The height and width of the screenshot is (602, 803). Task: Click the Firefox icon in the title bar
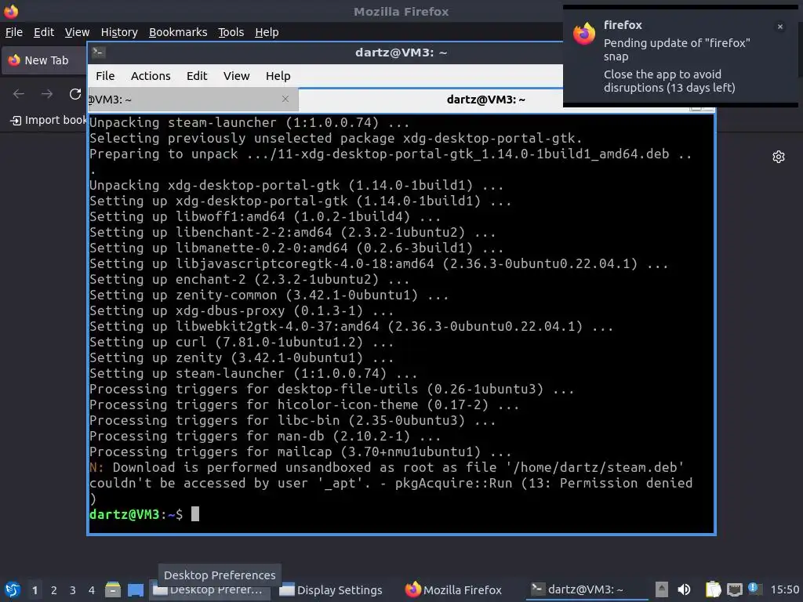pyautogui.click(x=11, y=11)
